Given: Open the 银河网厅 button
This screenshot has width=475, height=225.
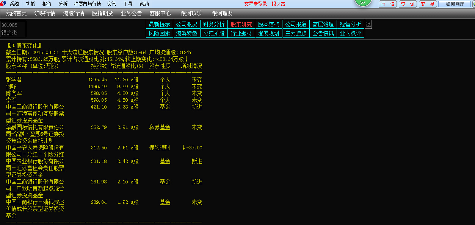Looking at the screenshot, I should point(454,4).
